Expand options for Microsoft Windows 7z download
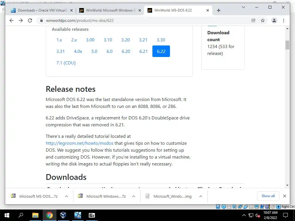295x221 pixels. (134, 196)
